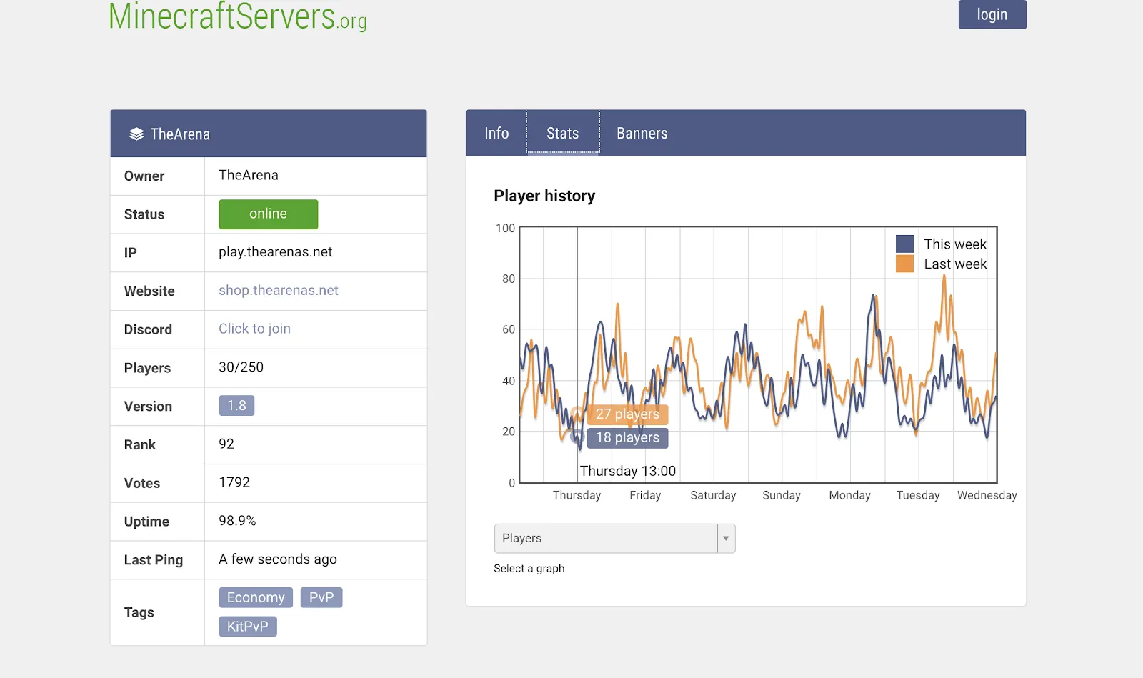Click the Discord 'Click to join' link
The height and width of the screenshot is (678, 1143).
coord(254,329)
